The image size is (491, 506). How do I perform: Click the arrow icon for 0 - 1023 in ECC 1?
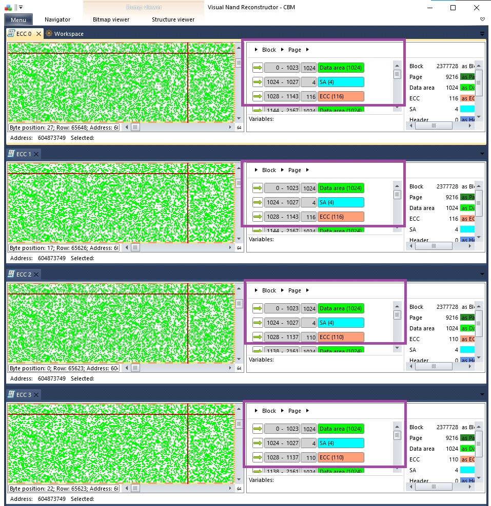258,188
